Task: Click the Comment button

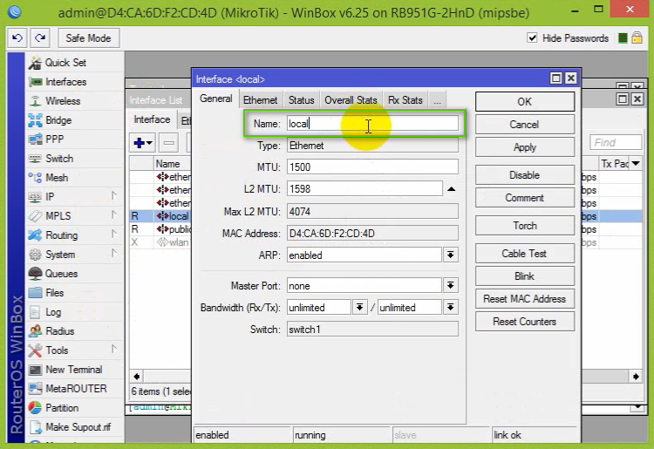Action: click(525, 198)
